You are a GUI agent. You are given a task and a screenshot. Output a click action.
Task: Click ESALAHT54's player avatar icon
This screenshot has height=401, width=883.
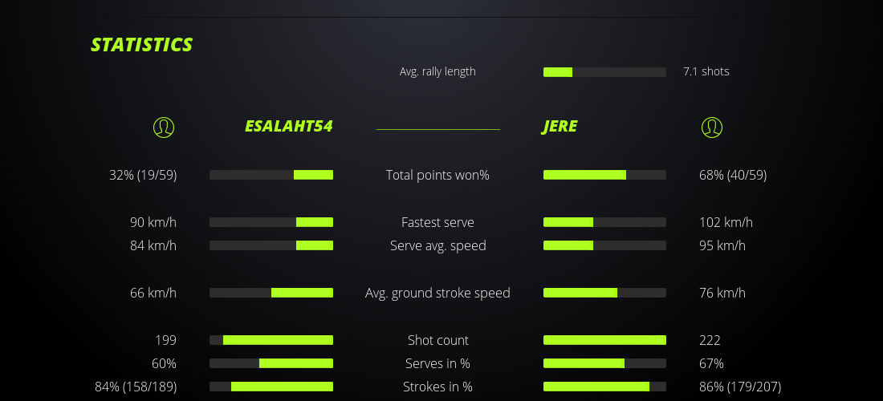[164, 127]
